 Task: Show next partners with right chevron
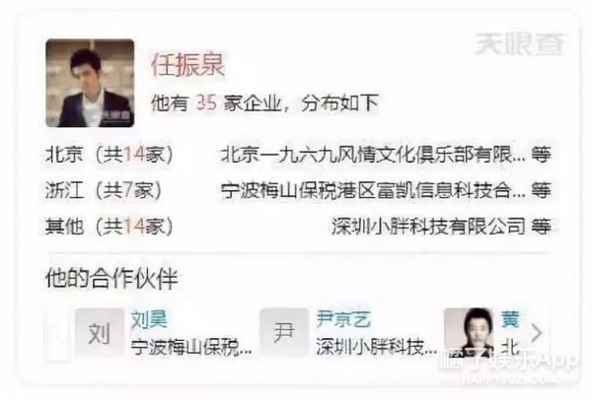tap(537, 333)
